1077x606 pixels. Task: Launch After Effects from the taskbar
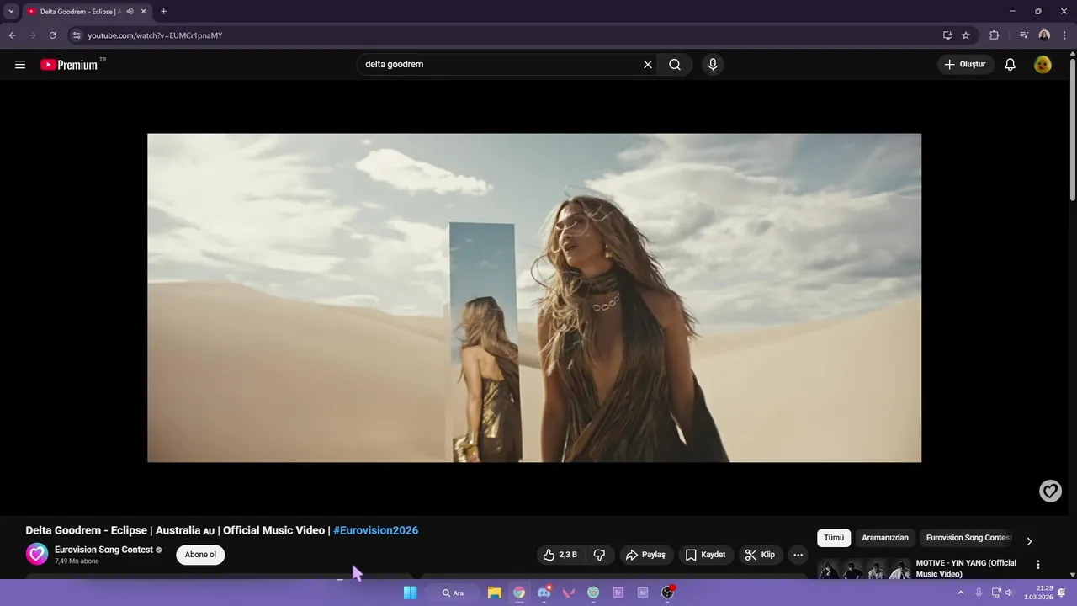pos(643,593)
